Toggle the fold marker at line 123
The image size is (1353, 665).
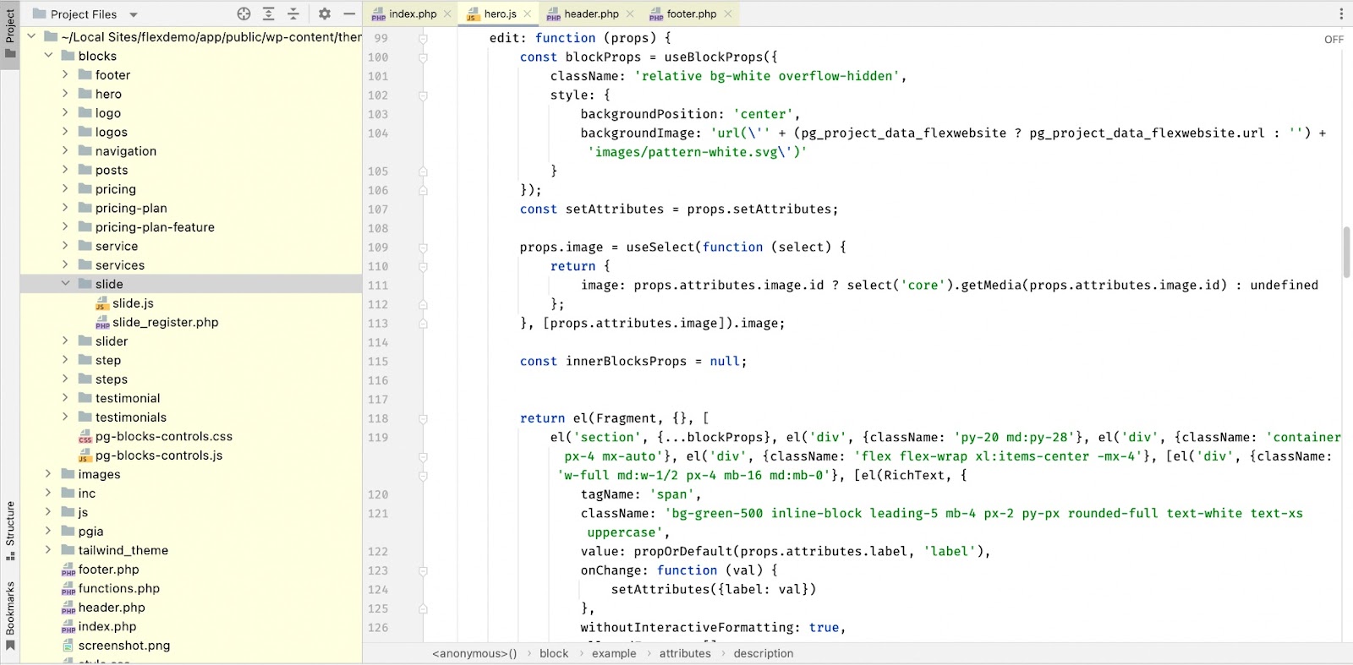423,570
